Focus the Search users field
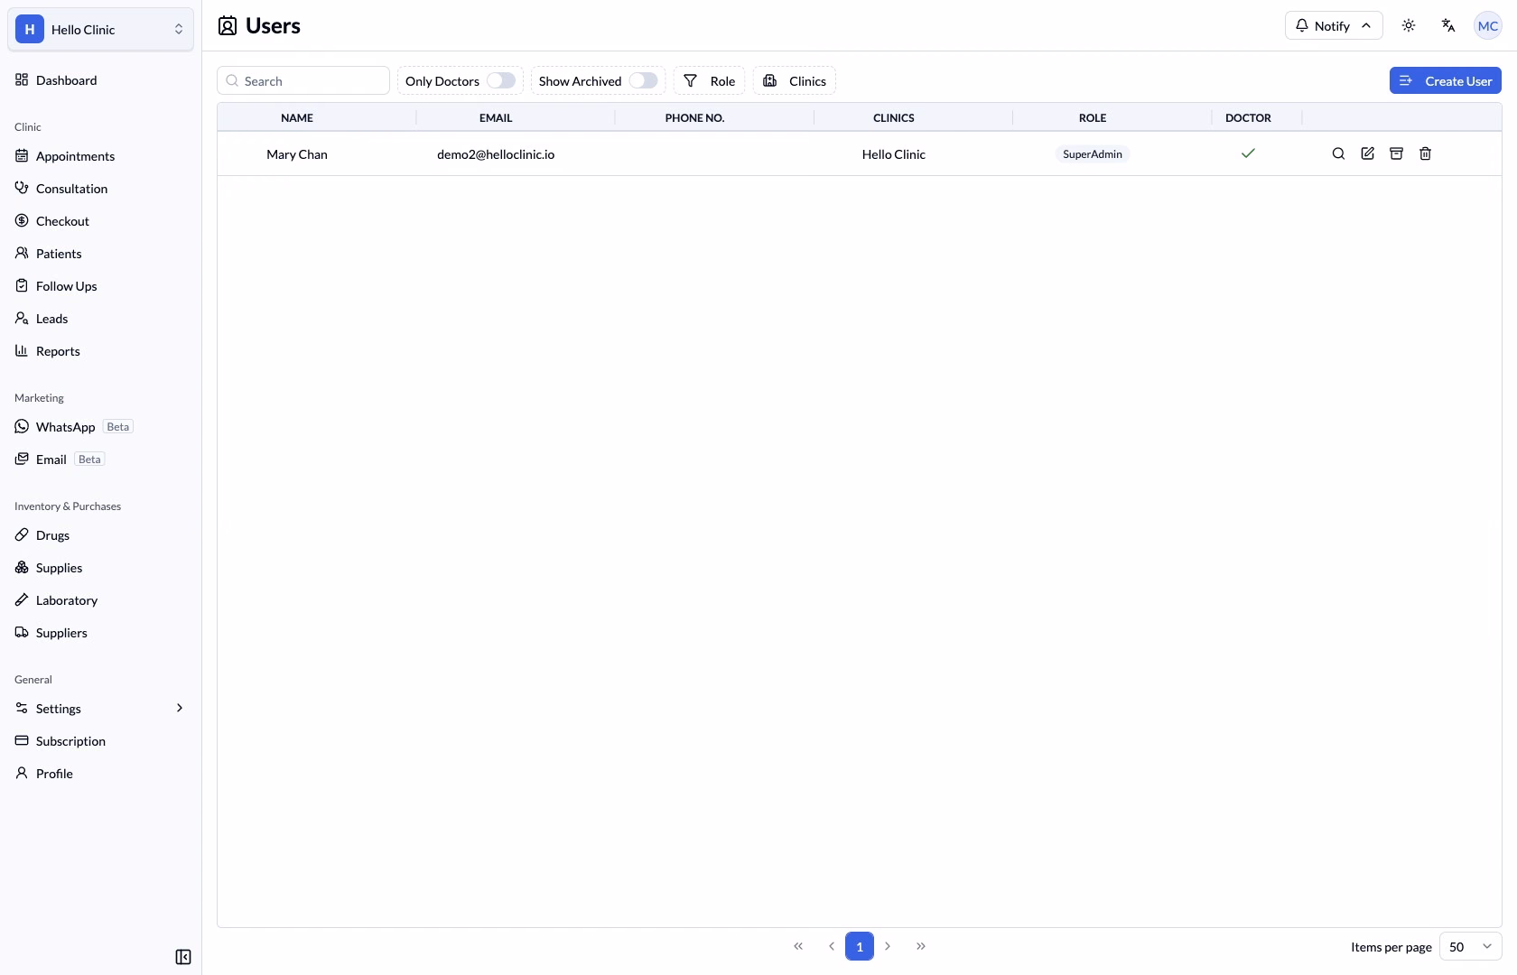 (x=303, y=80)
